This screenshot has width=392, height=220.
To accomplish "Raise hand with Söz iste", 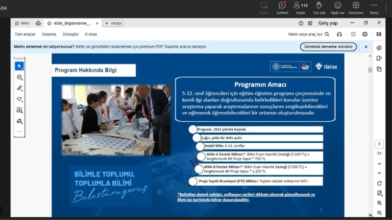I will [319, 8].
